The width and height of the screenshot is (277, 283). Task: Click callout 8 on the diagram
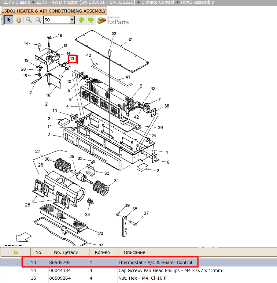[168, 162]
